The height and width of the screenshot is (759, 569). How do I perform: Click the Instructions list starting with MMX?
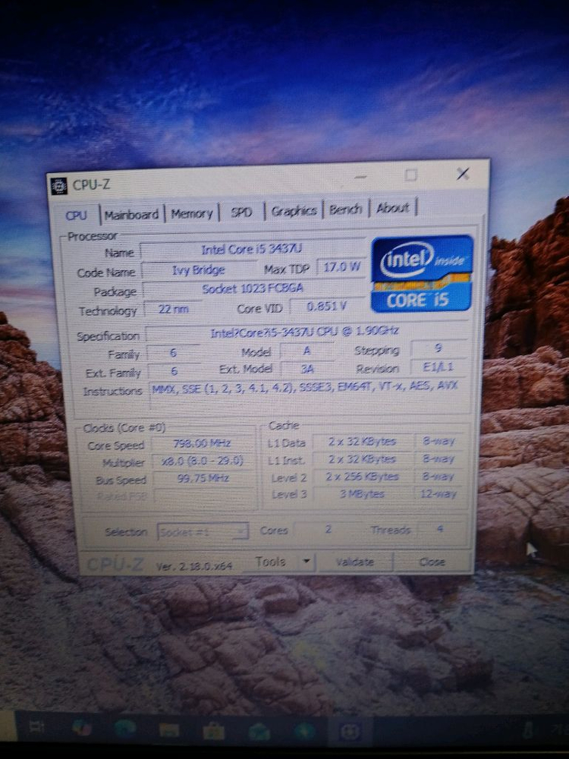tap(309, 395)
